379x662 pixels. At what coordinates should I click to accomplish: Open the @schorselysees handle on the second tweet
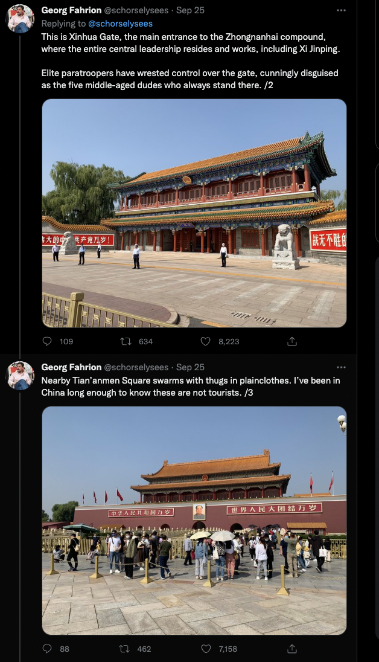click(136, 367)
